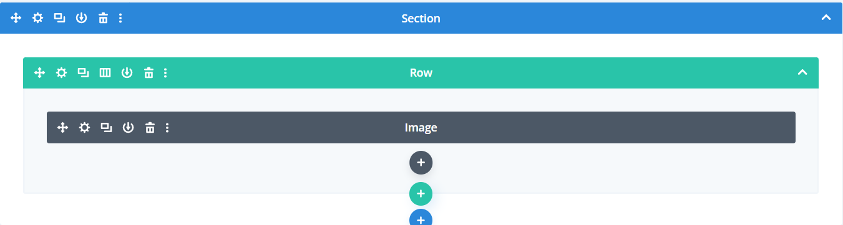This screenshot has width=843, height=225.
Task: Collapse the Section with chevron
Action: tap(826, 18)
